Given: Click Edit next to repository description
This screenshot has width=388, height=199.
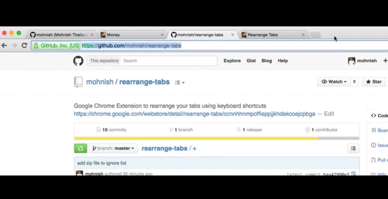Looking at the screenshot, I should click(329, 114).
